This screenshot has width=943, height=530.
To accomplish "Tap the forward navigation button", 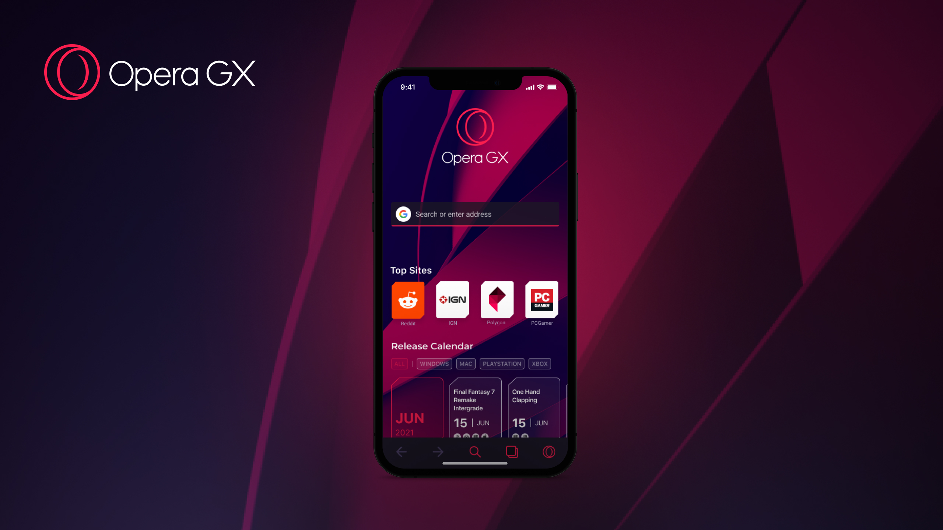I will tap(438, 452).
